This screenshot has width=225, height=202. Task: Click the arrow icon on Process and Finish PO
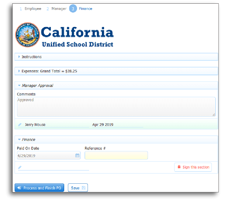click(x=19, y=188)
